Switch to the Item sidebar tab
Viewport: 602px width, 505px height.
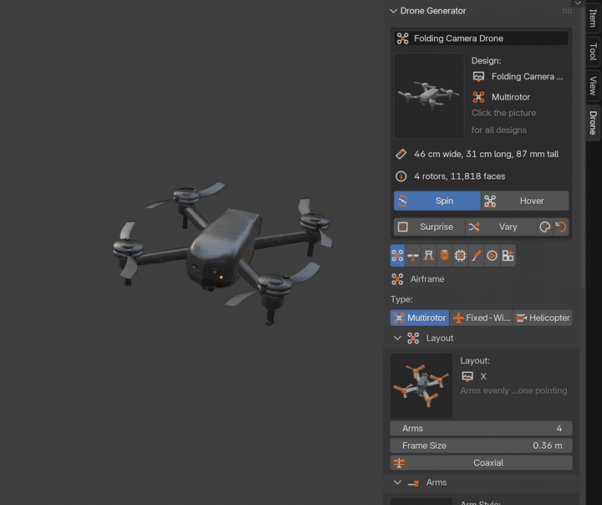593,18
